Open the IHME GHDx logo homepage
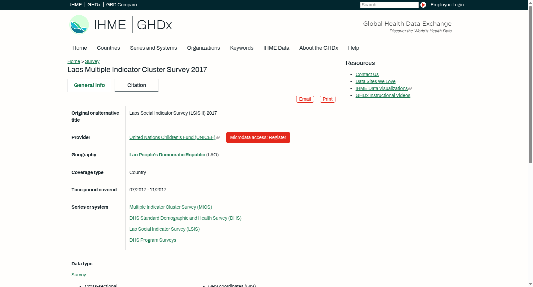The height and width of the screenshot is (287, 533). [120, 25]
